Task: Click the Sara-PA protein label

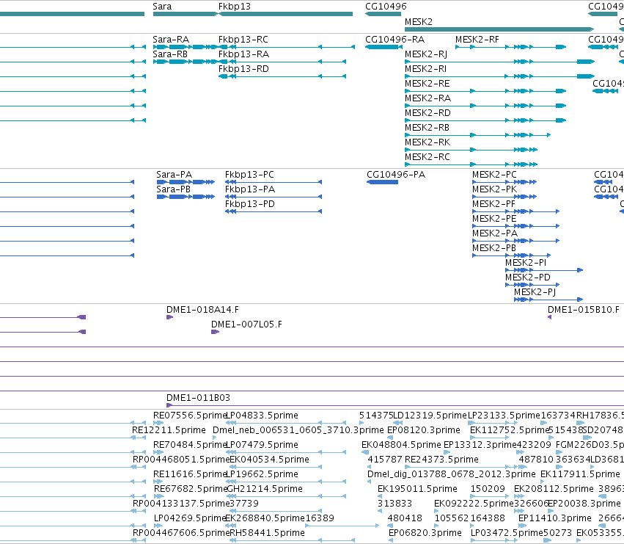Action: pyautogui.click(x=174, y=175)
